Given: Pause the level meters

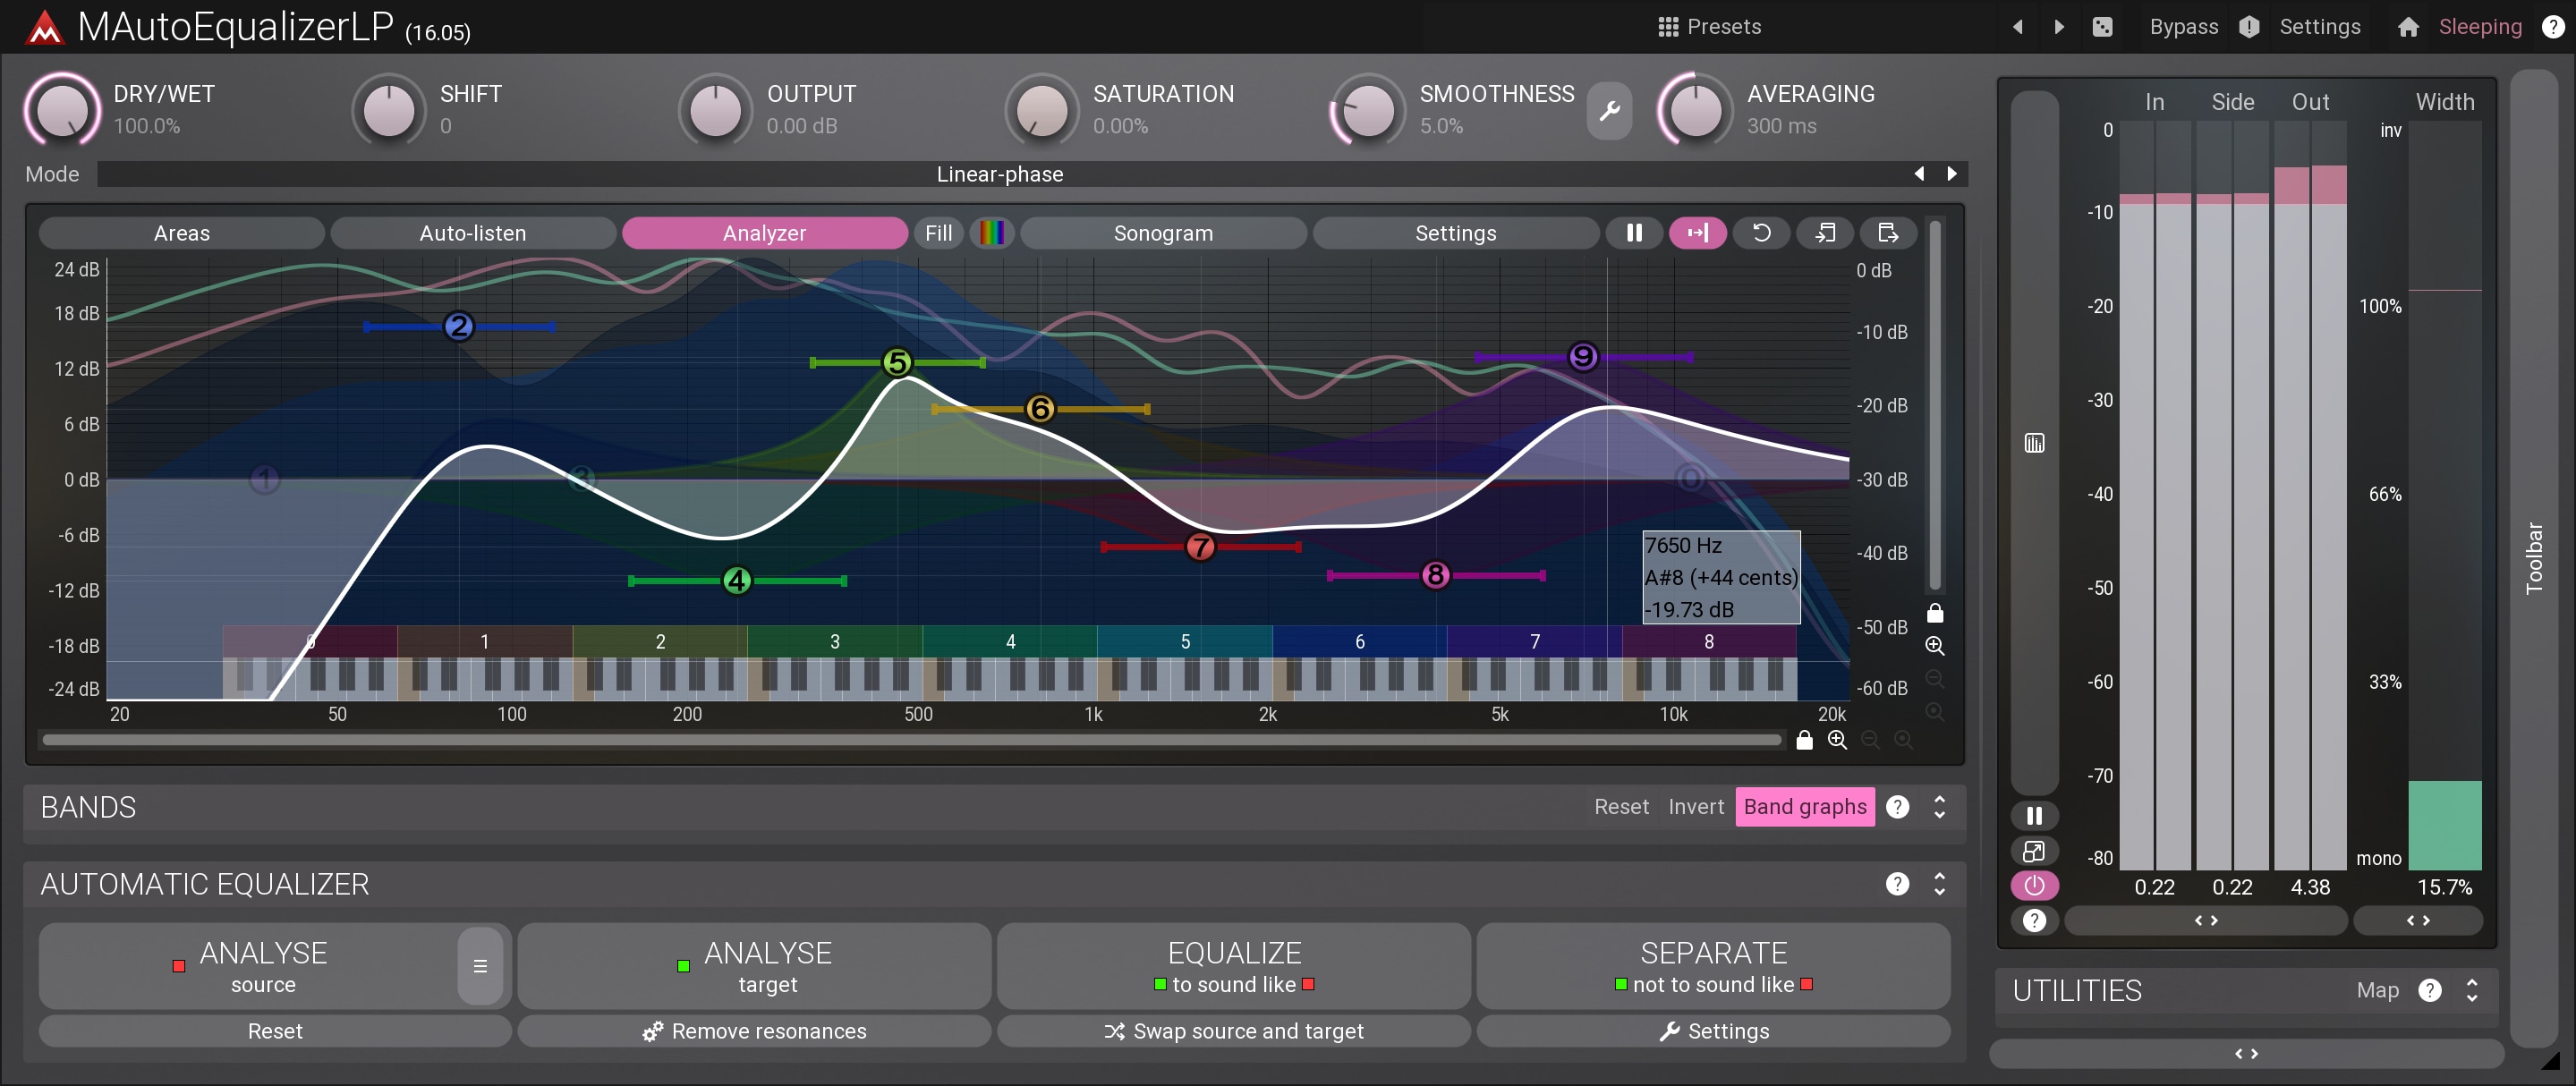Looking at the screenshot, I should coord(2034,816).
